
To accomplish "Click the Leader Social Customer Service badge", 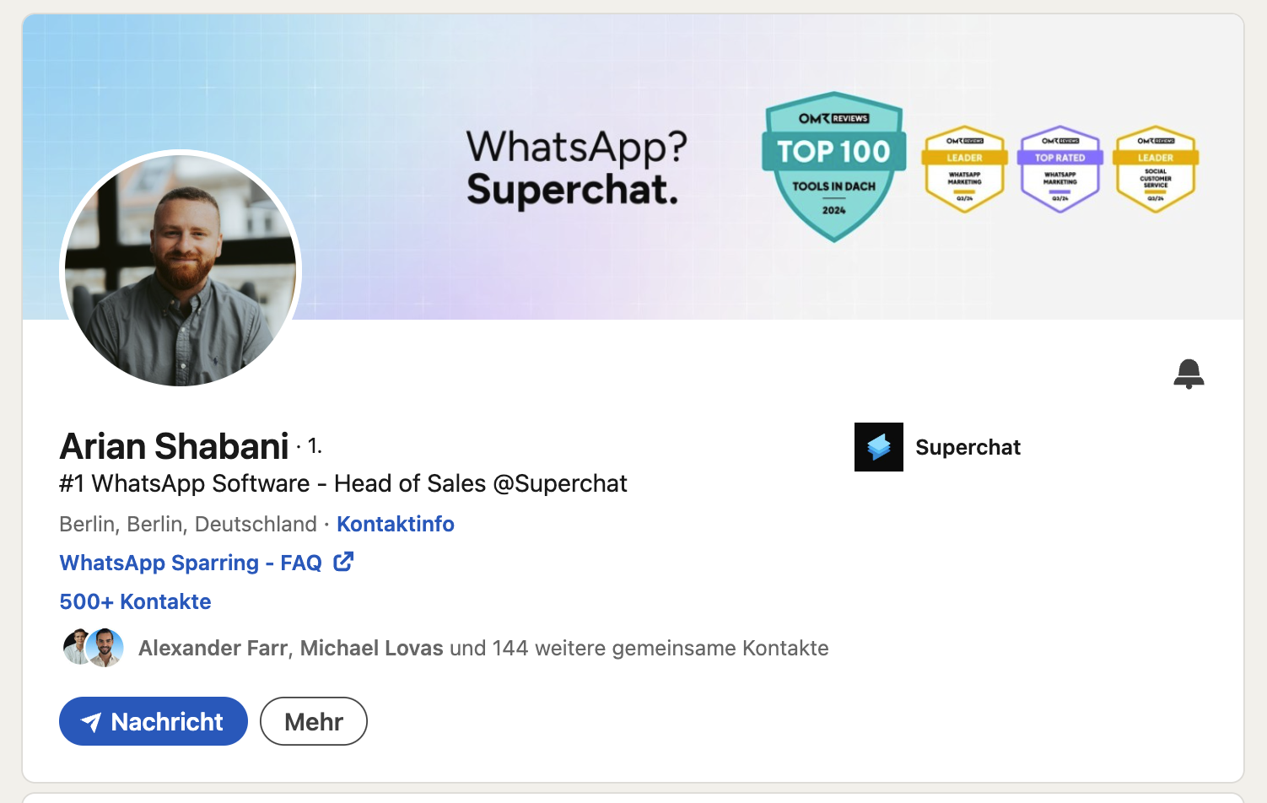I will pyautogui.click(x=1156, y=169).
